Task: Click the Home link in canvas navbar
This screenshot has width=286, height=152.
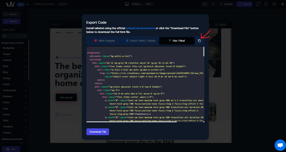Action: coord(58,33)
